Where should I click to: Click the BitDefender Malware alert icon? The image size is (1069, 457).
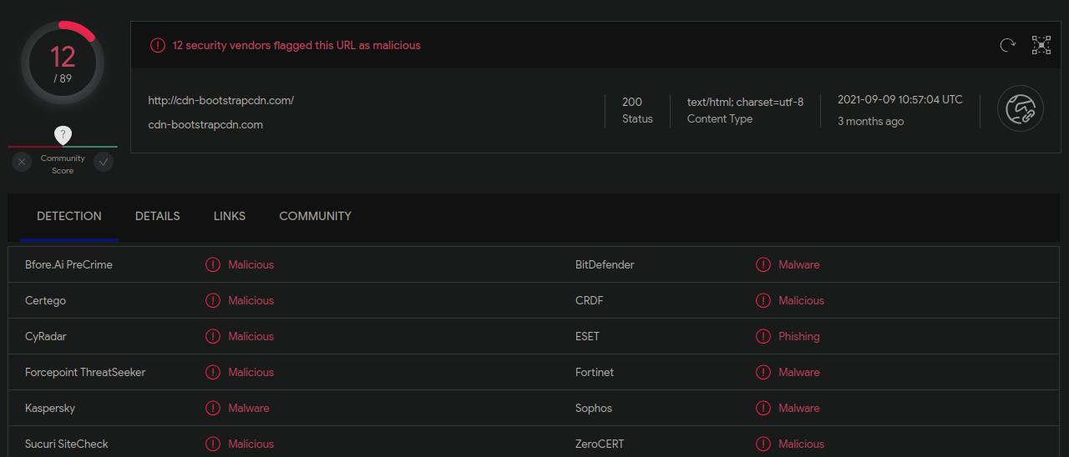[x=763, y=264]
